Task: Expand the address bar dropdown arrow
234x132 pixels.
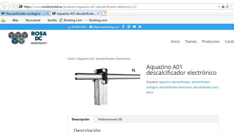Action: point(219,7)
